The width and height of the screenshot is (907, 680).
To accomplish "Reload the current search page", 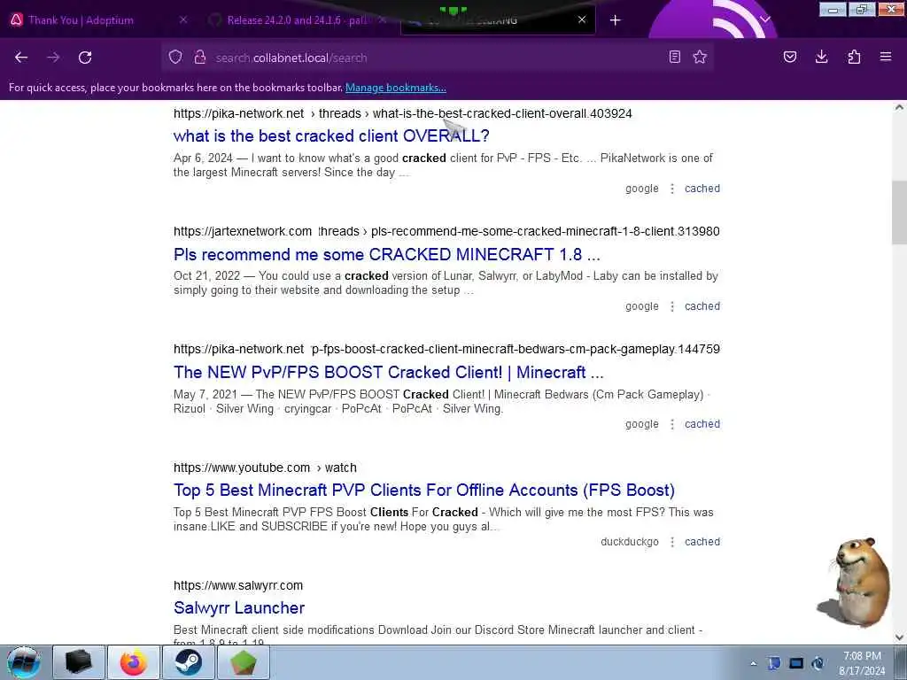I will coord(85,58).
